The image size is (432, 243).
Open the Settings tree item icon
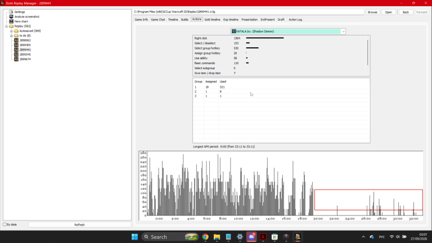point(11,12)
